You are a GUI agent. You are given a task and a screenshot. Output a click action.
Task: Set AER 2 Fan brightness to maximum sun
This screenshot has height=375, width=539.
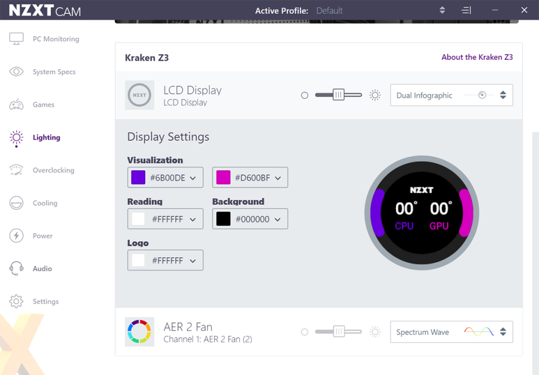click(375, 331)
